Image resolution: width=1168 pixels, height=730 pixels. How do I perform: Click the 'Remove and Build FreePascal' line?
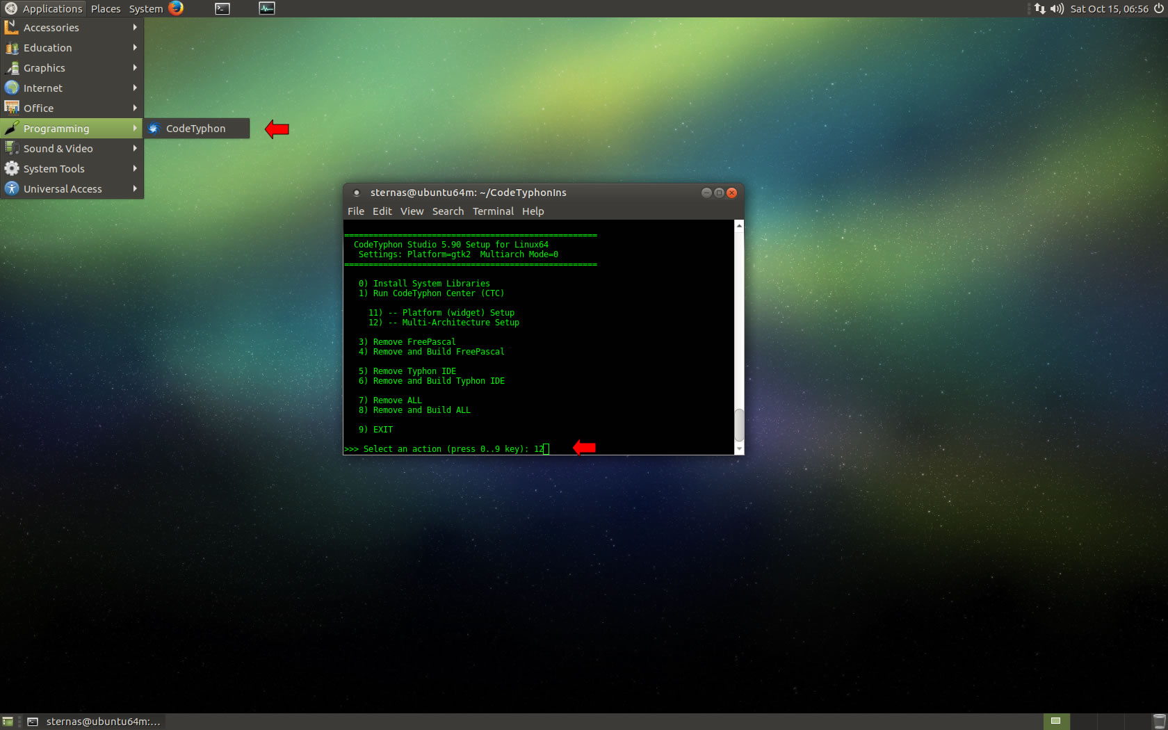click(x=431, y=352)
